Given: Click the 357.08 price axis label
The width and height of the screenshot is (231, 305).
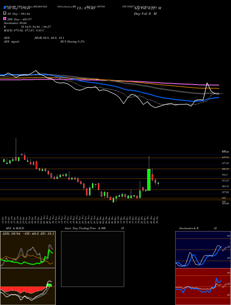Looking at the screenshot, I should (x=225, y=192).
